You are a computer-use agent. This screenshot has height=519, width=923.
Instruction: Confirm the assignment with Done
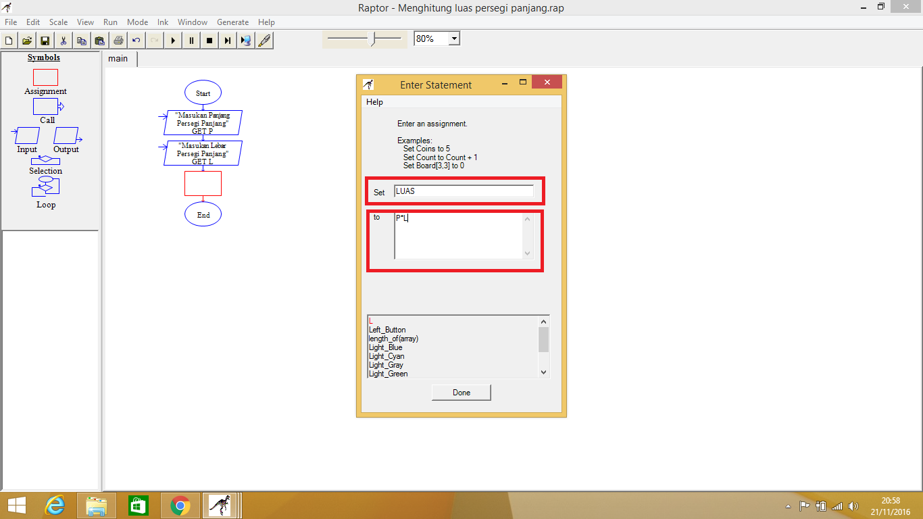click(461, 392)
